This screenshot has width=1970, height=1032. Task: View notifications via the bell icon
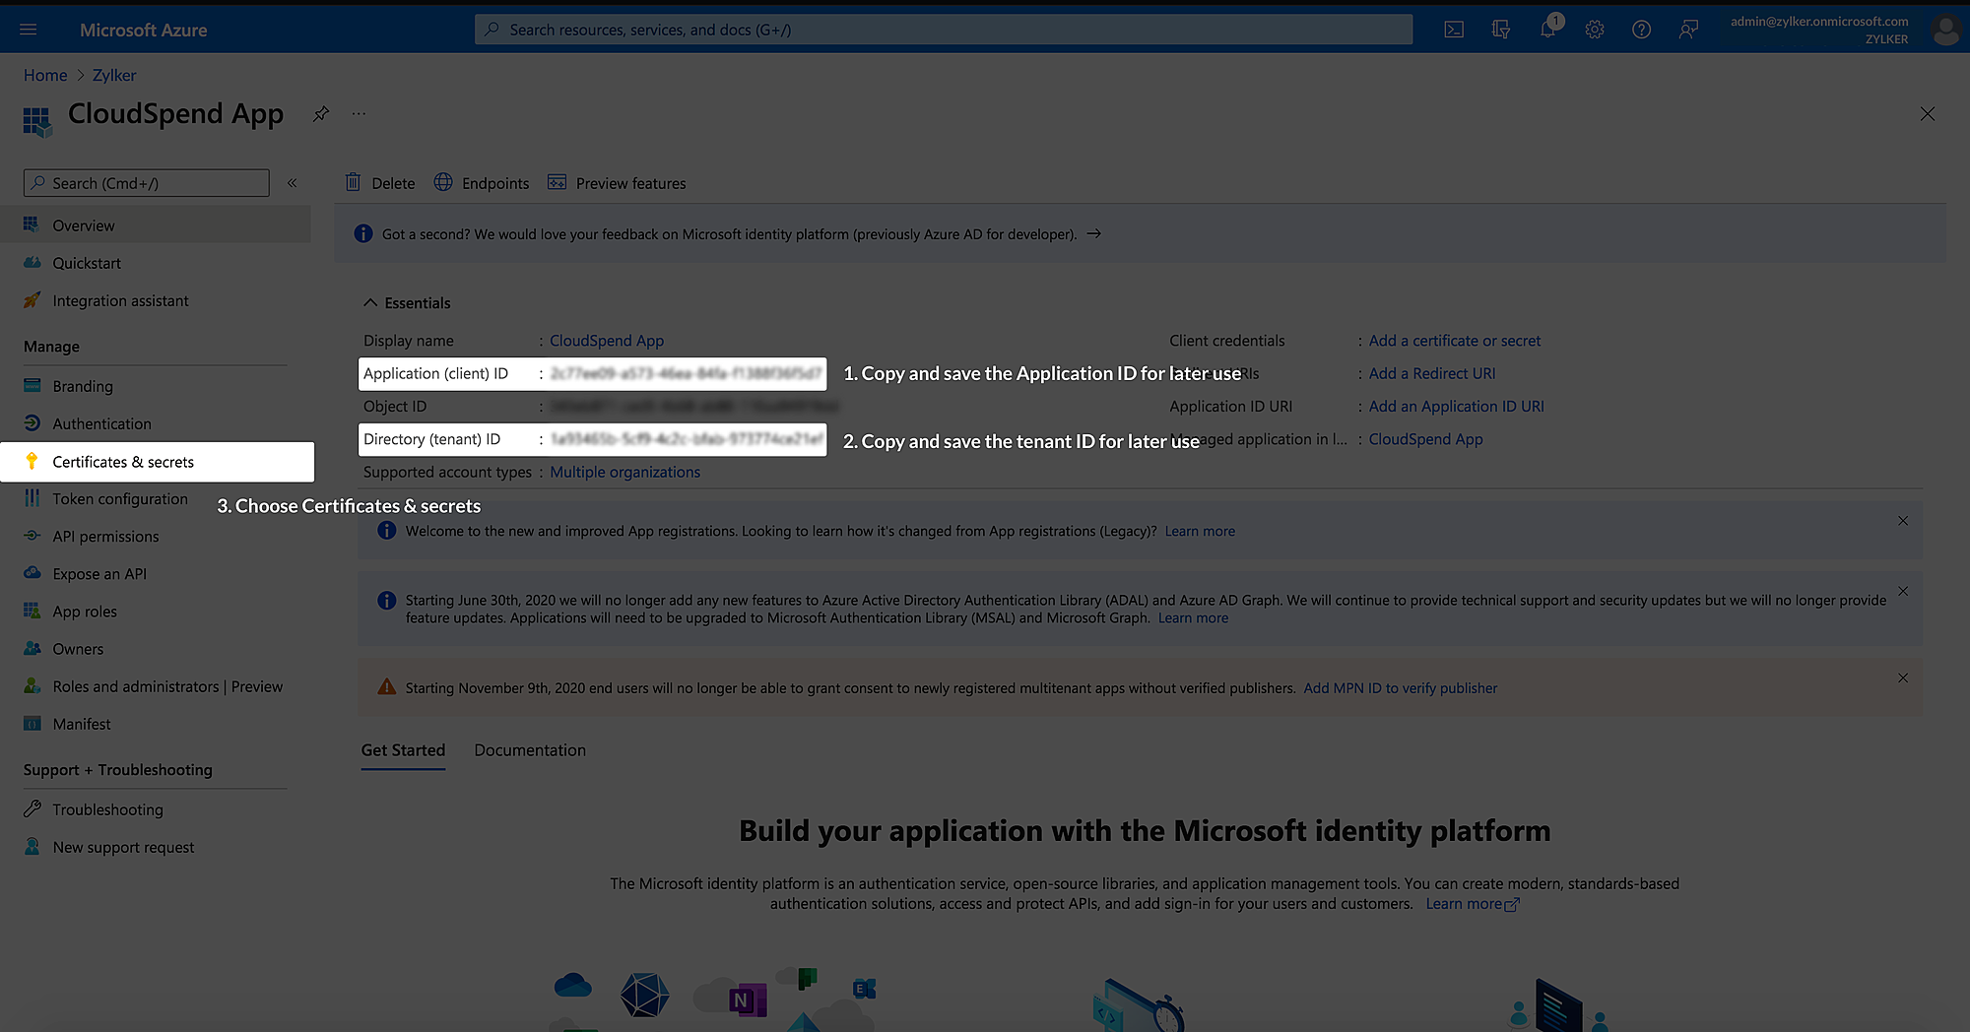pyautogui.click(x=1546, y=29)
